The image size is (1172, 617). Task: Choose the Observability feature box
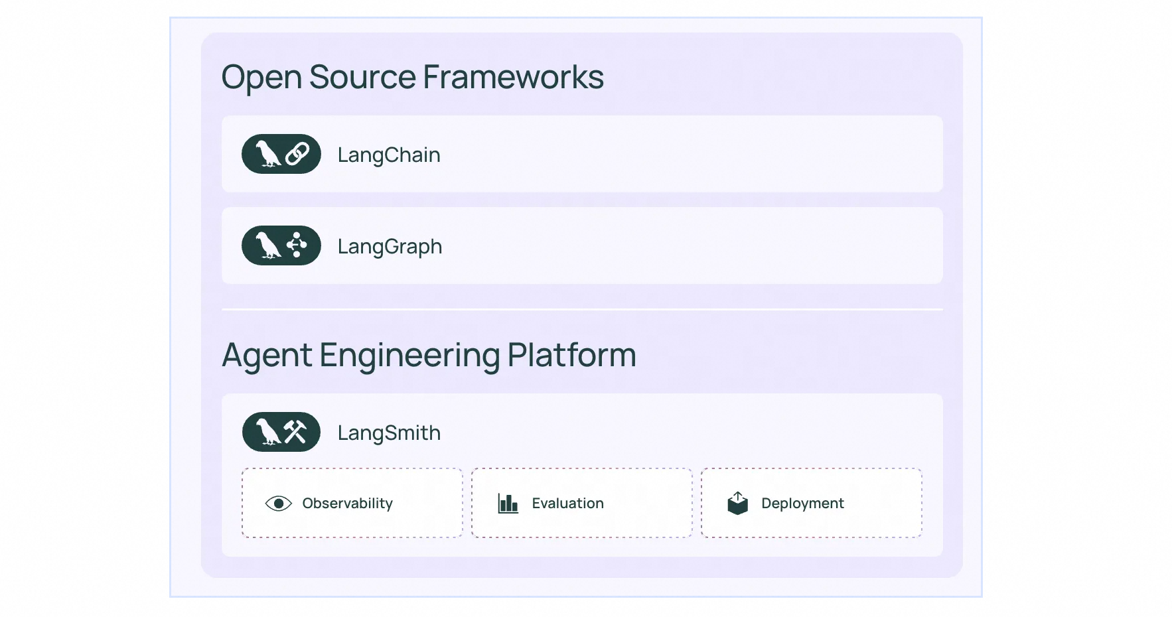click(352, 503)
